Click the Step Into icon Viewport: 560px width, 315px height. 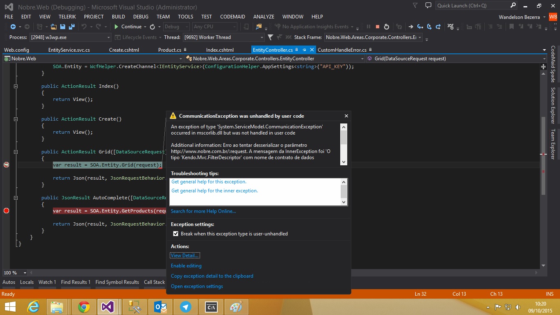(420, 27)
